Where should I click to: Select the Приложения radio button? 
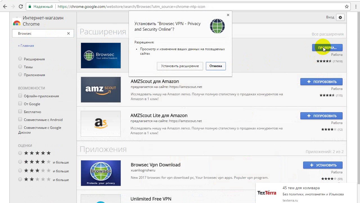[20, 74]
